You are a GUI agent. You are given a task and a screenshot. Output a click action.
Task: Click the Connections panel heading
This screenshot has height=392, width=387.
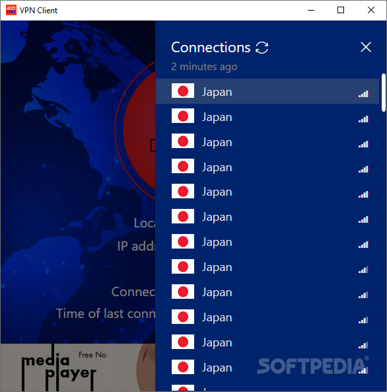pos(211,48)
